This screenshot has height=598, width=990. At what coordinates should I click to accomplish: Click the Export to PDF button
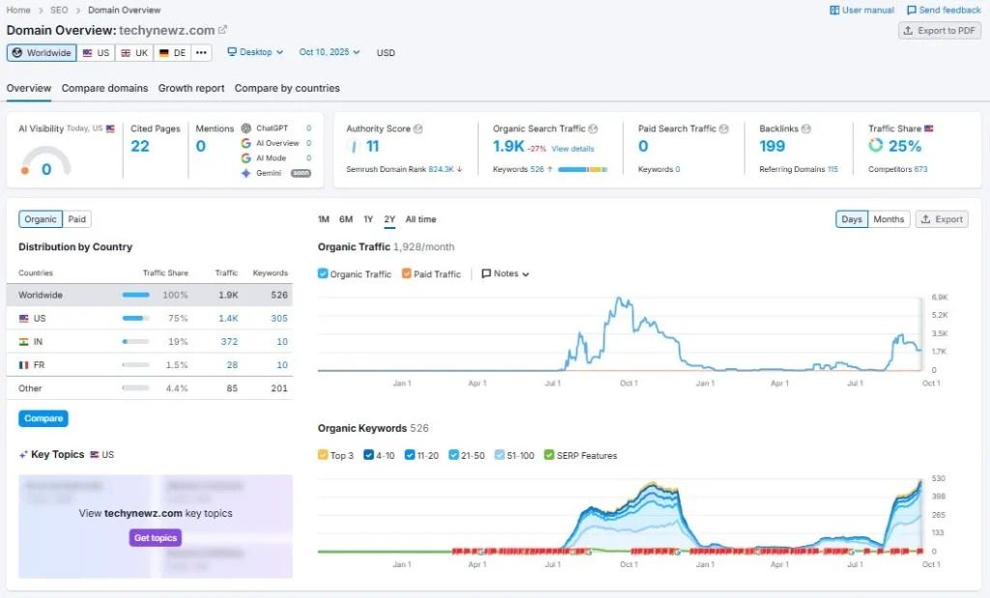[x=940, y=30]
